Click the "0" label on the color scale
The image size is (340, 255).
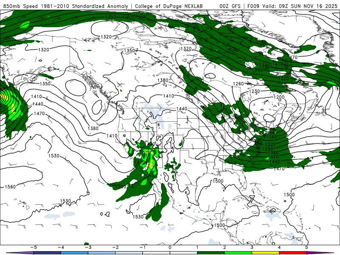coord(170,247)
